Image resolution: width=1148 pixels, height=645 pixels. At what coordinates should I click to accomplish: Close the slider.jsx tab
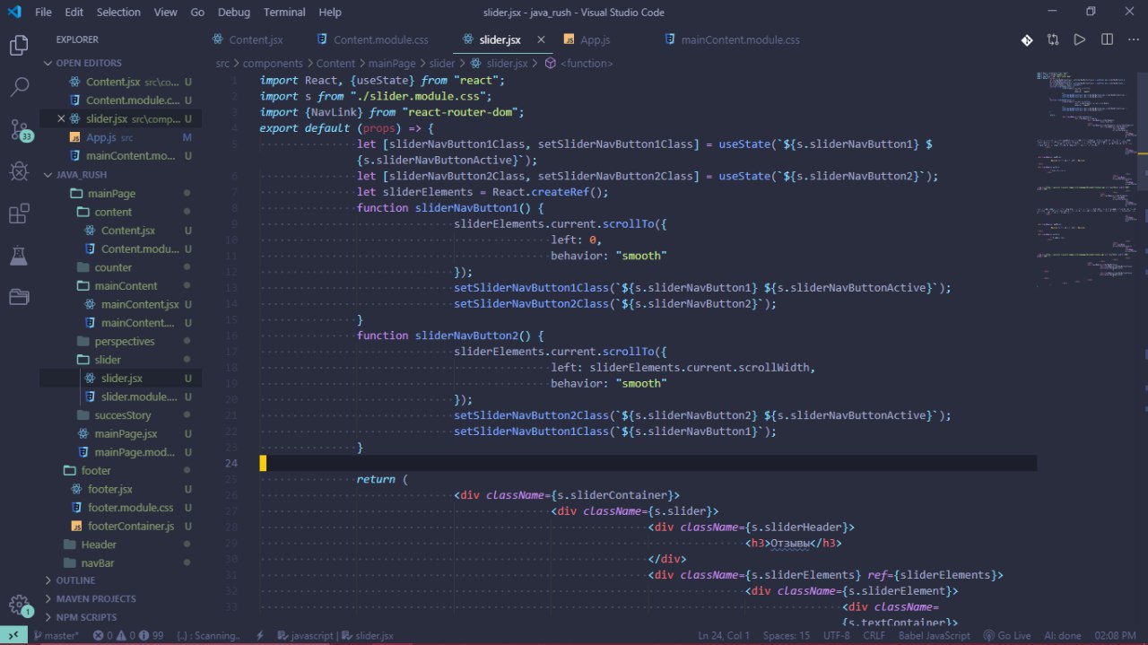tap(541, 40)
